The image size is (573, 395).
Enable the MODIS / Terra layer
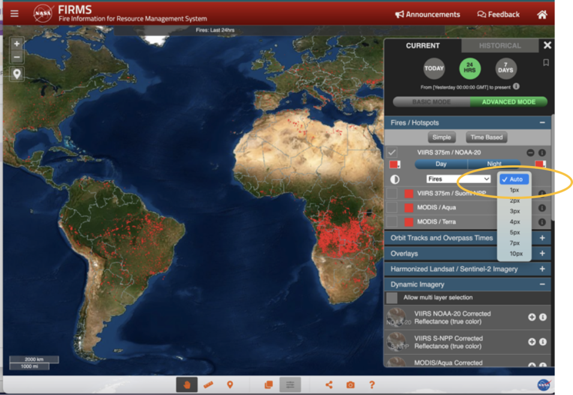[392, 222]
